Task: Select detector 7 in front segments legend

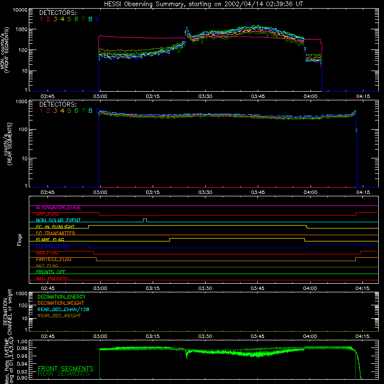Action: pos(83,19)
